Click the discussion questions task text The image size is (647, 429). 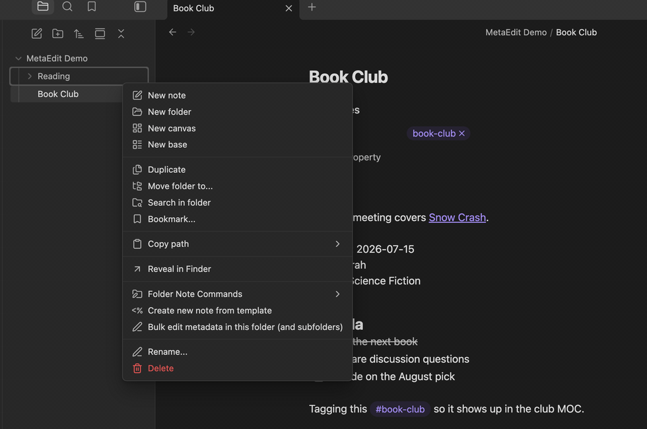click(x=411, y=359)
